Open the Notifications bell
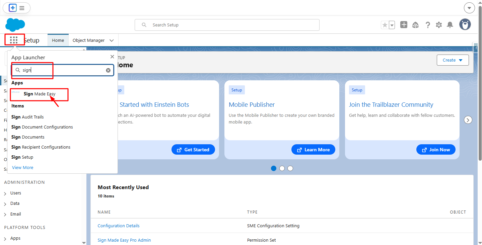Screen dimensions: 482x245 point(450,25)
